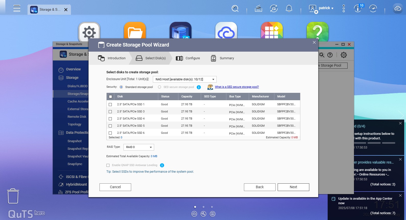This screenshot has width=406, height=220.
Task: Open the dashboard gauge icon
Action: pyautogui.click(x=373, y=9)
